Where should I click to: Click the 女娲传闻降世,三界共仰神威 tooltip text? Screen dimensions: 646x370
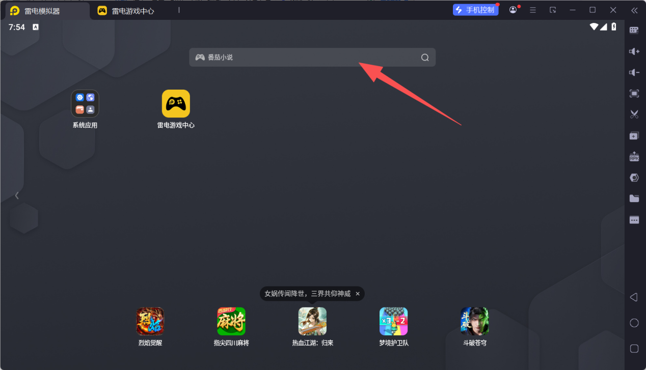[x=308, y=294]
